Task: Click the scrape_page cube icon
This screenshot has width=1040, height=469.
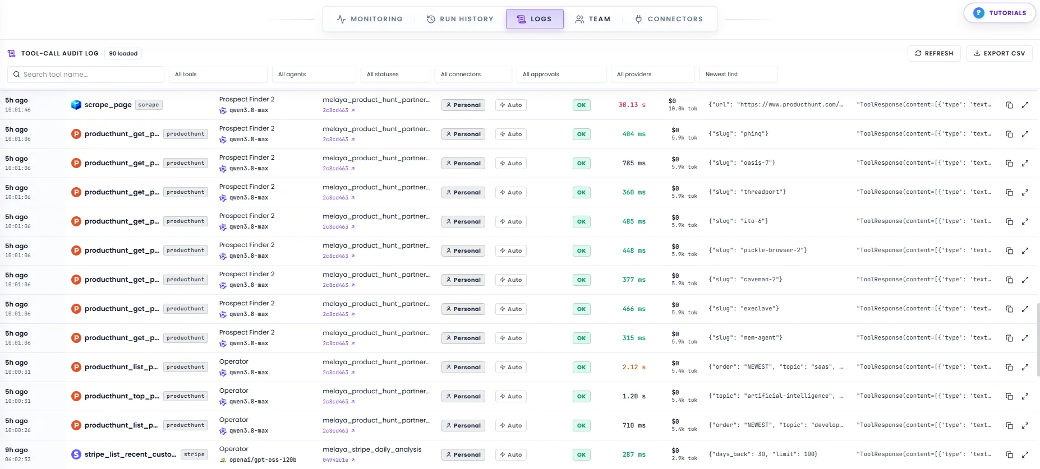Action: (76, 105)
